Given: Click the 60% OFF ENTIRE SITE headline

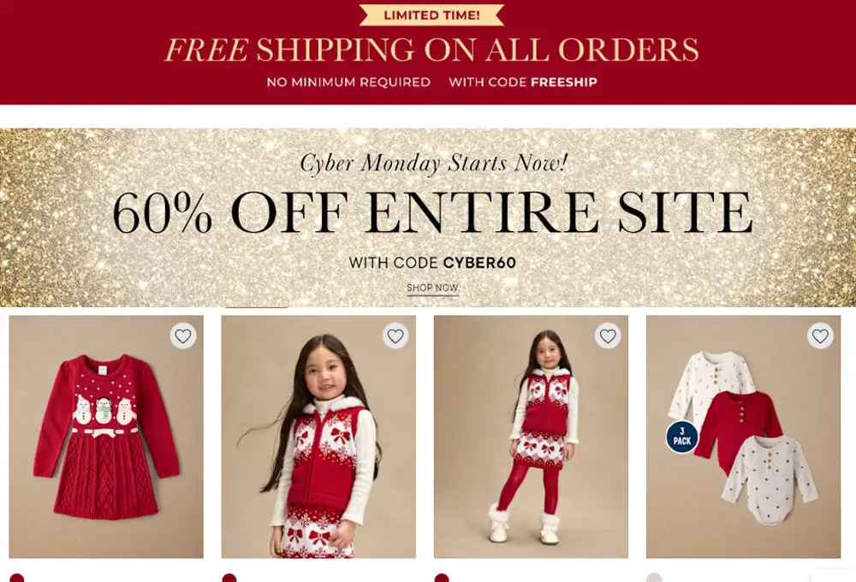Looking at the screenshot, I should coord(432,212).
